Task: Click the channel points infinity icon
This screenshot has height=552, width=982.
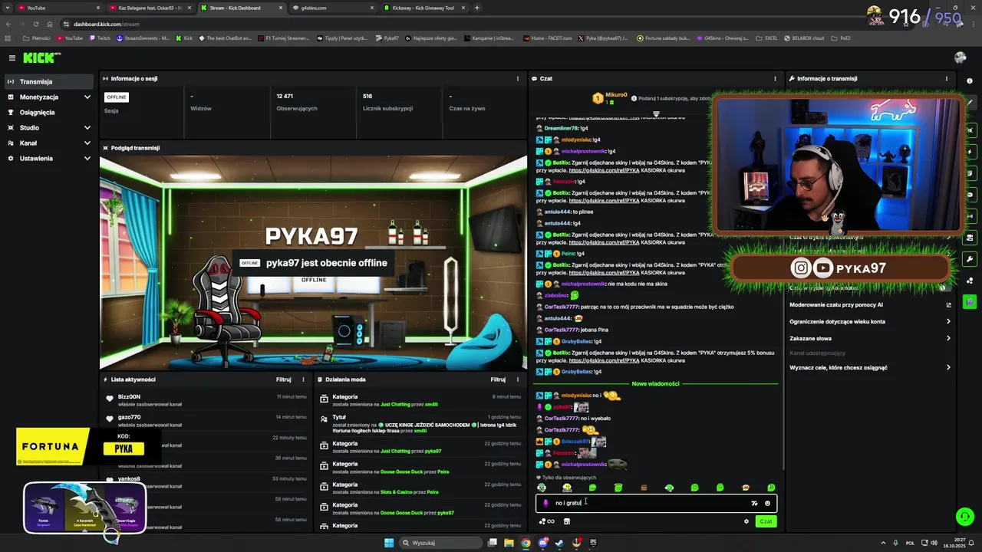Action: tap(547, 521)
